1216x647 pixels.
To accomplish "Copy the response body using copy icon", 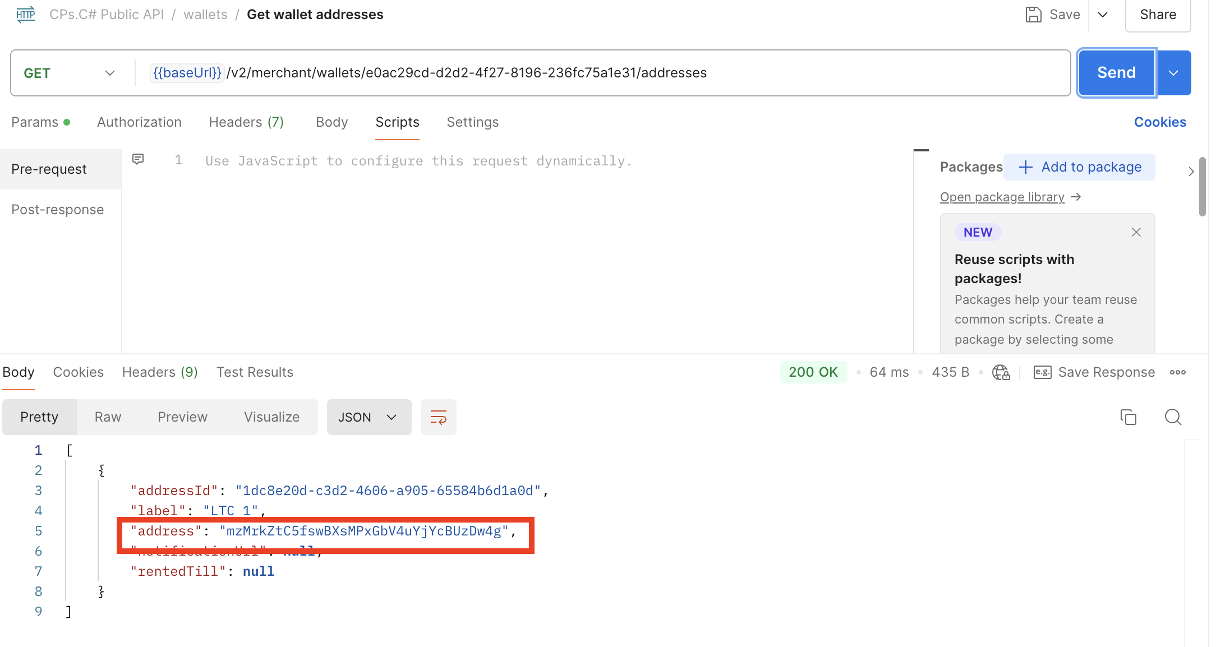I will [1129, 417].
